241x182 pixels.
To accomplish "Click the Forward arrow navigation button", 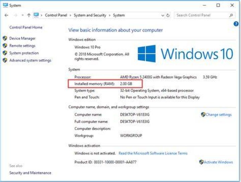I will (15, 15).
